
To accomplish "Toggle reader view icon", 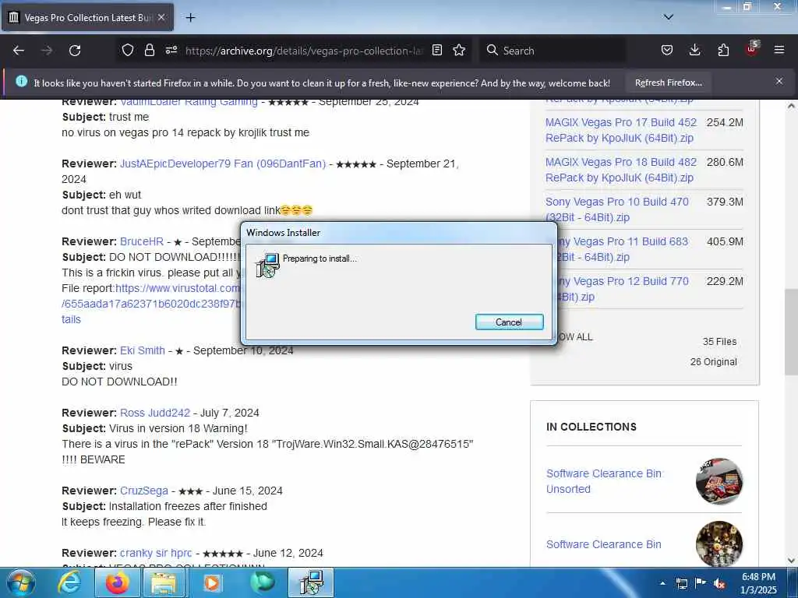I will [x=436, y=51].
